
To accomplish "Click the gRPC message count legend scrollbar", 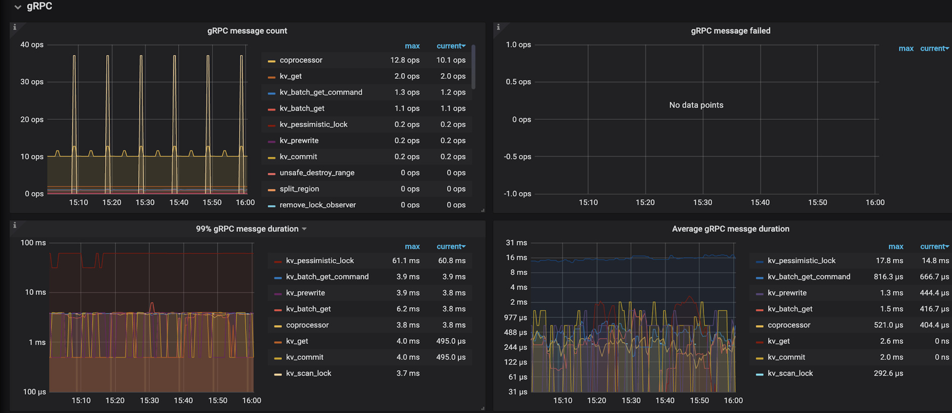I will click(x=473, y=67).
